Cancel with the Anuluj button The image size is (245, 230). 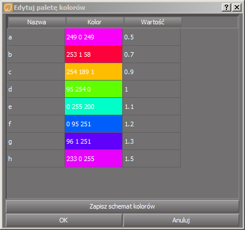(181, 220)
